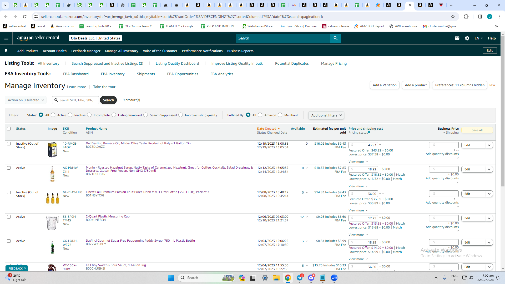Viewport: 505px width, 284px height.
Task: Open the Potential Duplicates link
Action: pos(292,63)
